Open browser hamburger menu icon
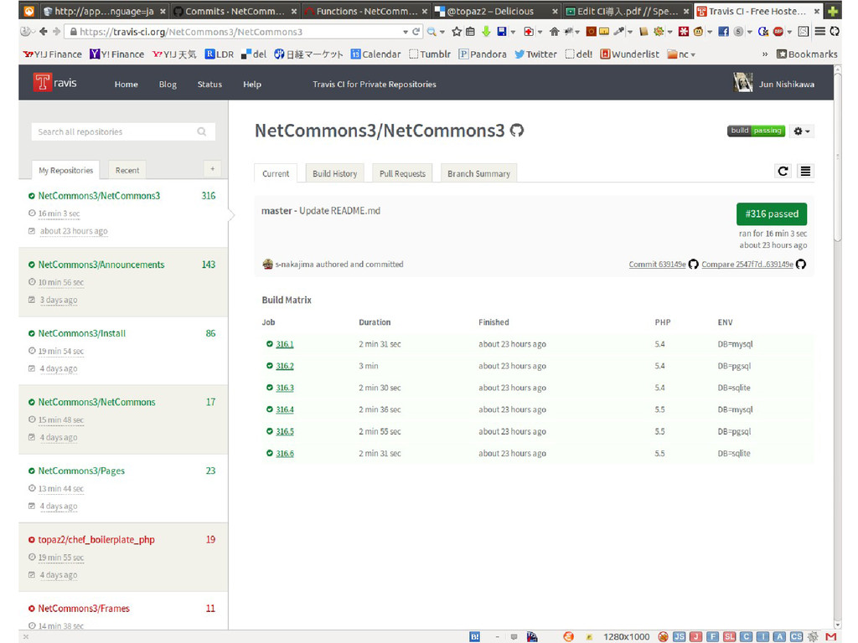This screenshot has width=858, height=643. (x=819, y=32)
